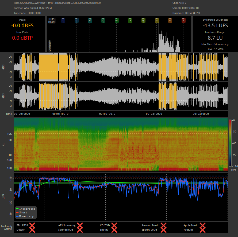Click the red X beside AES Streaming
Viewport: 238px width, 237px height.
80,225
